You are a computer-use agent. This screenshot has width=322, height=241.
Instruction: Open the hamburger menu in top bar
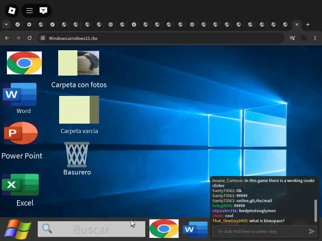click(30, 10)
